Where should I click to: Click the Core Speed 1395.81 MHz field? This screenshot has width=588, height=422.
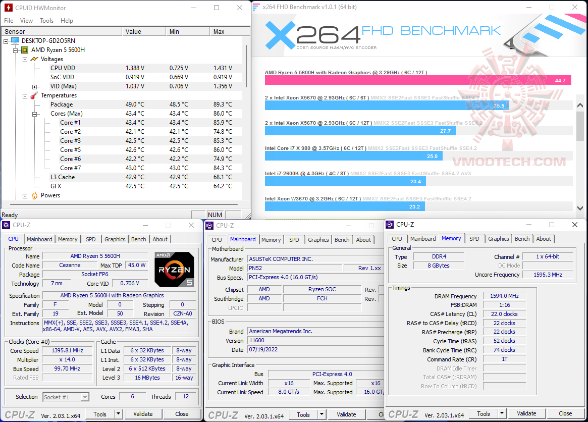pos(68,350)
